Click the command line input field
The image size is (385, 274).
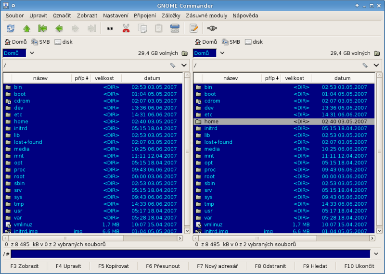tap(191, 254)
